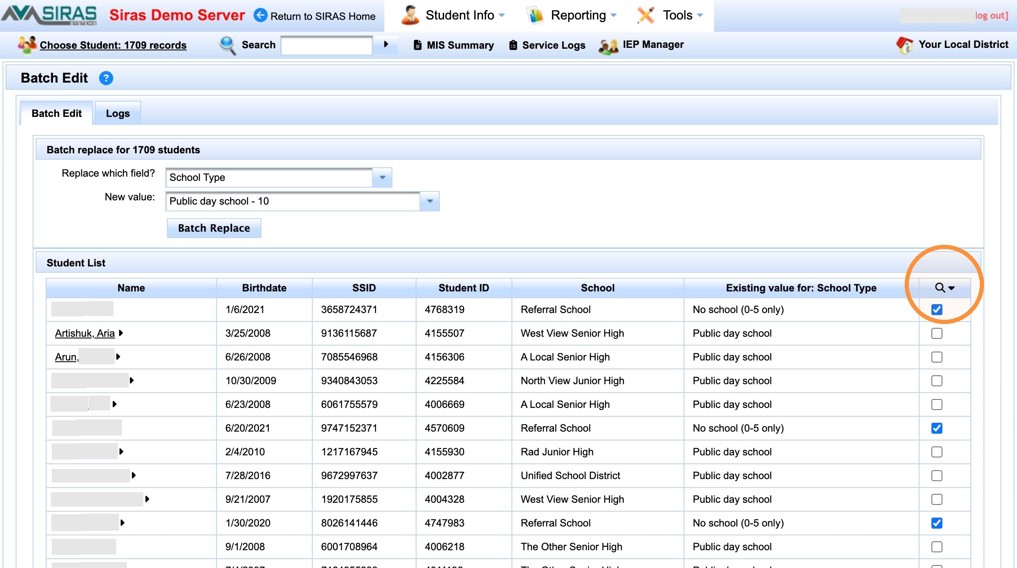Uncheck the checkbox for student ID 4570609
The width and height of the screenshot is (1017, 568).
click(937, 428)
